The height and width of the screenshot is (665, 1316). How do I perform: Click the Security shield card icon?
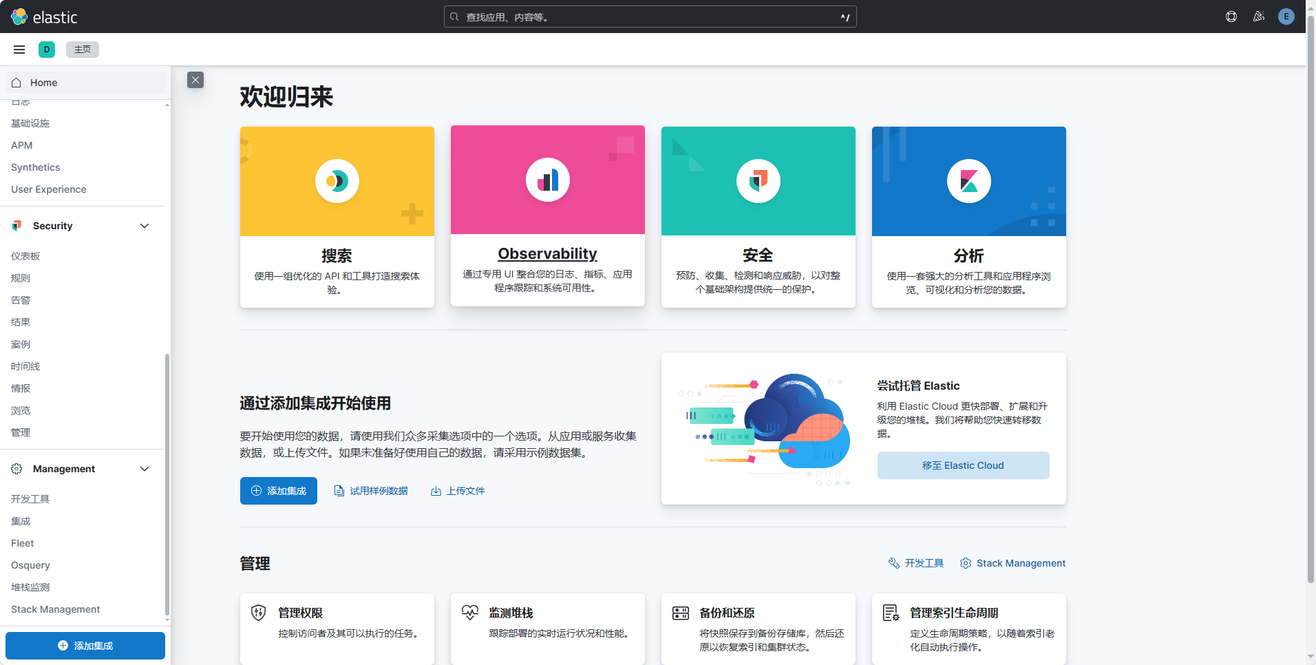click(758, 181)
